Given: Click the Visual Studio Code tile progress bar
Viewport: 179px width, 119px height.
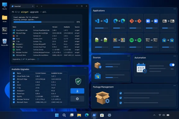Looking at the screenshot, I should point(101,28).
